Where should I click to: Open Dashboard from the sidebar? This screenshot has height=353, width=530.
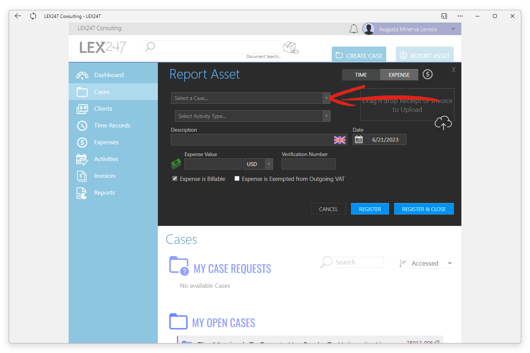click(113, 75)
